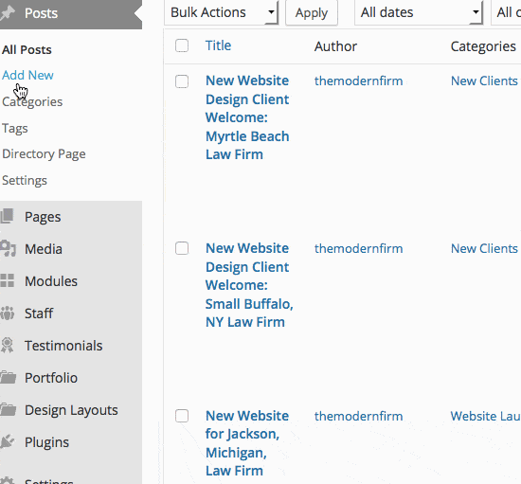The image size is (521, 484).
Task: Sort posts by Title column header
Action: (x=218, y=45)
